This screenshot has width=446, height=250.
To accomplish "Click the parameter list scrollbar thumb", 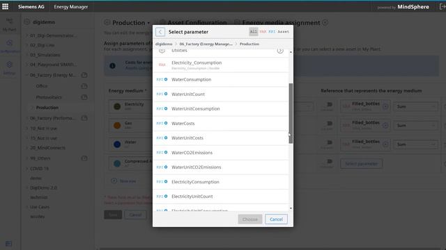I will coord(291,113).
